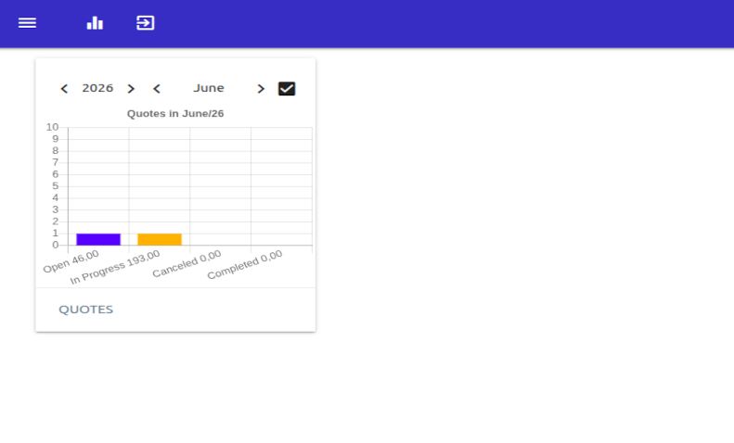
Task: Click the 2026 year label
Action: coord(97,88)
